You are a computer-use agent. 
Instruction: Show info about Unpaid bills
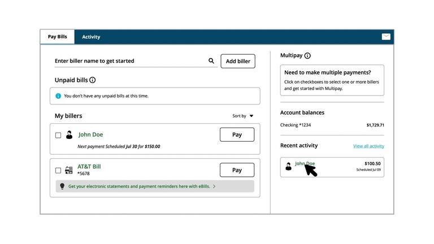[93, 80]
